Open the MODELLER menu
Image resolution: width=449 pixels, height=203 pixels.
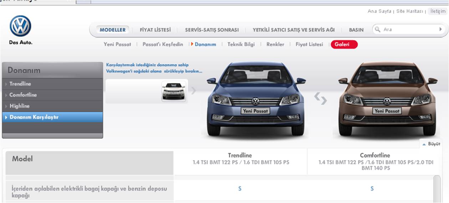click(x=112, y=30)
